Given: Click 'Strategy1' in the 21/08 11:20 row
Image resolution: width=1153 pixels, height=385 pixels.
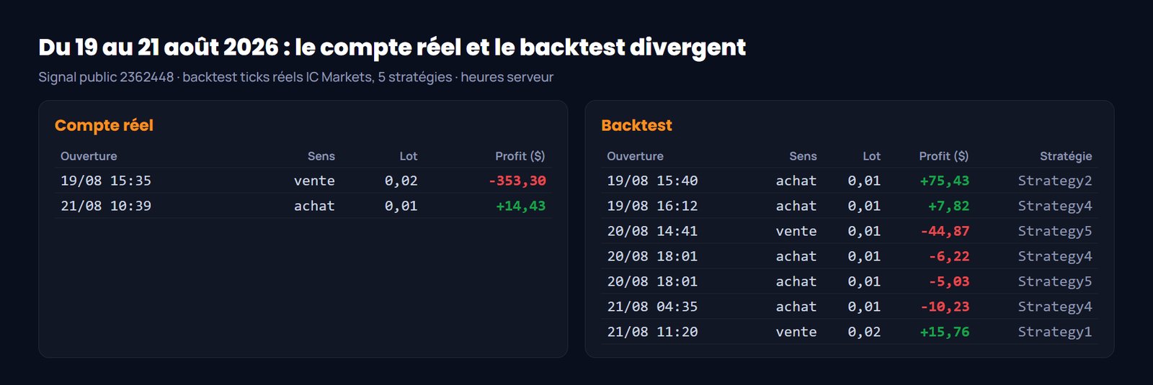Looking at the screenshot, I should point(1055,332).
